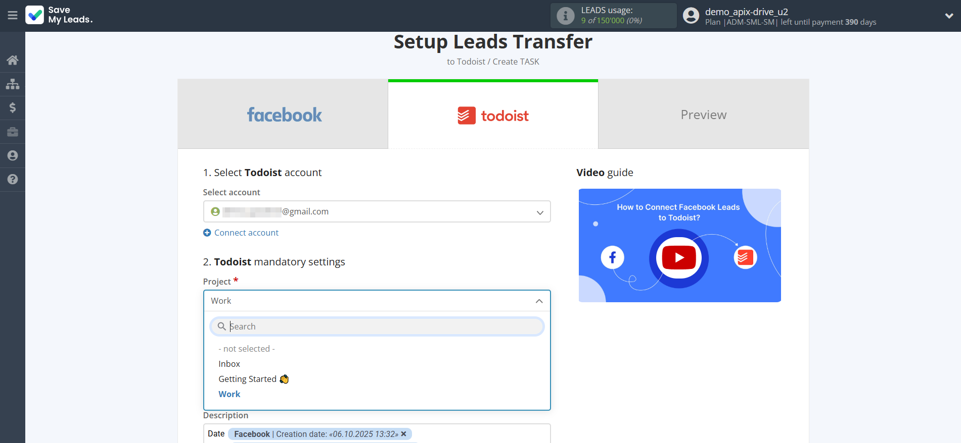Viewport: 961px width, 443px height.
Task: Open help via the question mark icon
Action: [13, 179]
